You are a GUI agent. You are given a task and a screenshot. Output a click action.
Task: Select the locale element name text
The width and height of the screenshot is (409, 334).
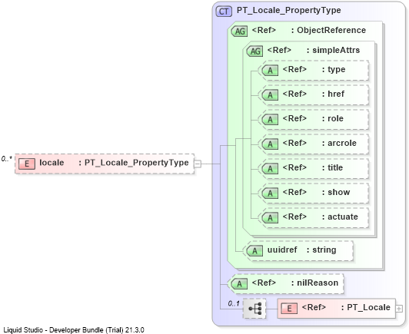52,163
